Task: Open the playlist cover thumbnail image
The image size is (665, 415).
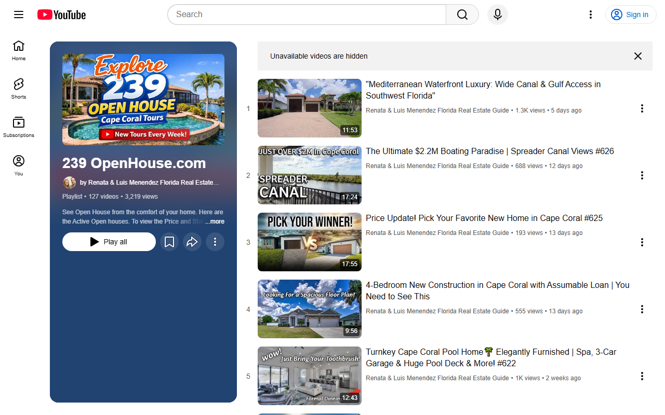Action: click(x=143, y=100)
